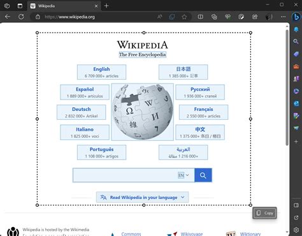
Task: Open the Chinese 中文 Wikipedia link
Action: point(200,132)
